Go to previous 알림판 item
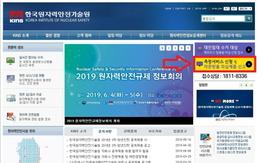Image resolution: width=257 pixels, height=163 pixels. click(x=241, y=85)
